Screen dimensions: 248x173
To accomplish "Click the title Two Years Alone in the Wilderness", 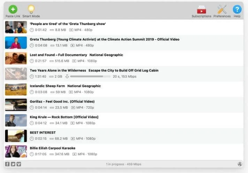I will point(94,70).
